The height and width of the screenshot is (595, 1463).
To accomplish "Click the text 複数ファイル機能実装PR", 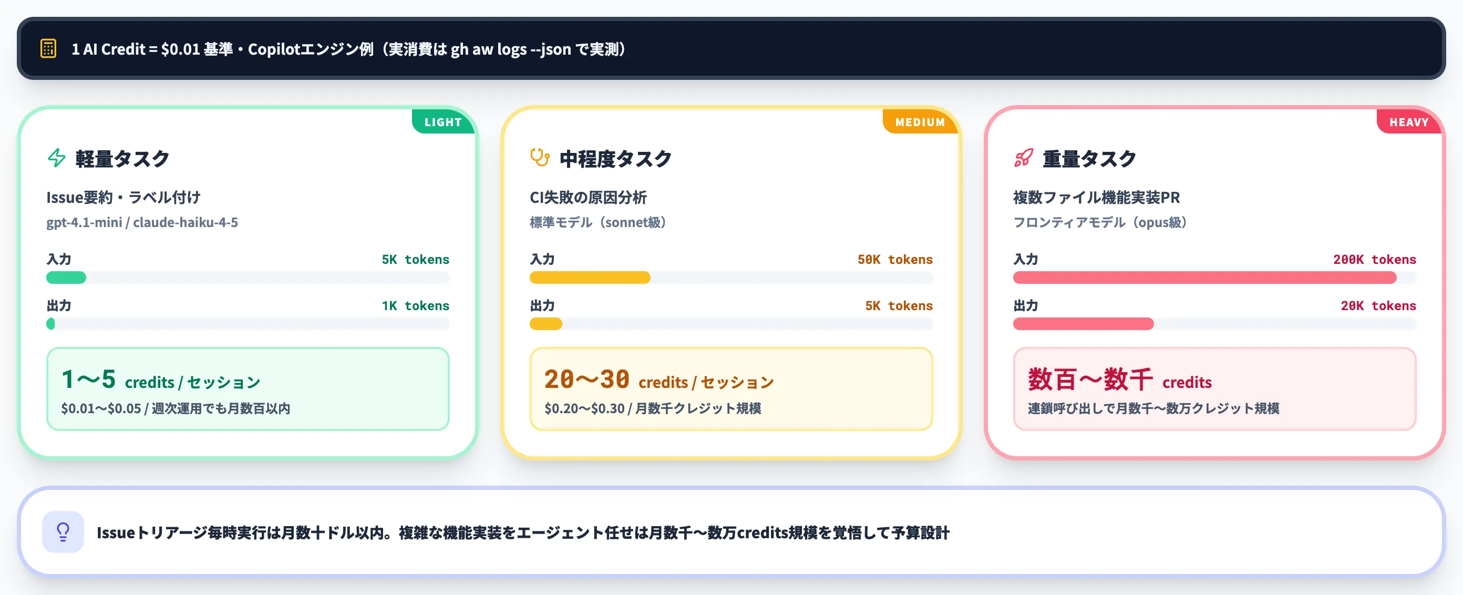I will (x=1097, y=197).
